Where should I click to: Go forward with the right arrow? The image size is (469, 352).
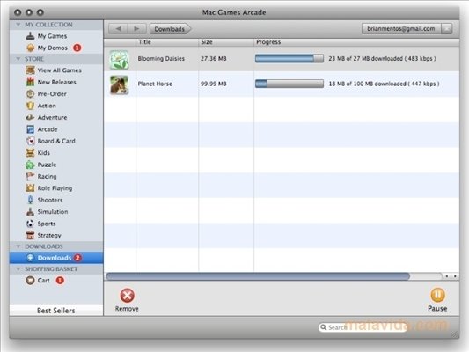point(136,29)
